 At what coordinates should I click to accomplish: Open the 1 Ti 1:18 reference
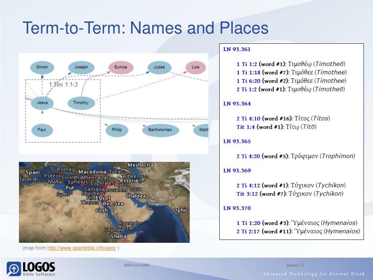[x=248, y=73]
